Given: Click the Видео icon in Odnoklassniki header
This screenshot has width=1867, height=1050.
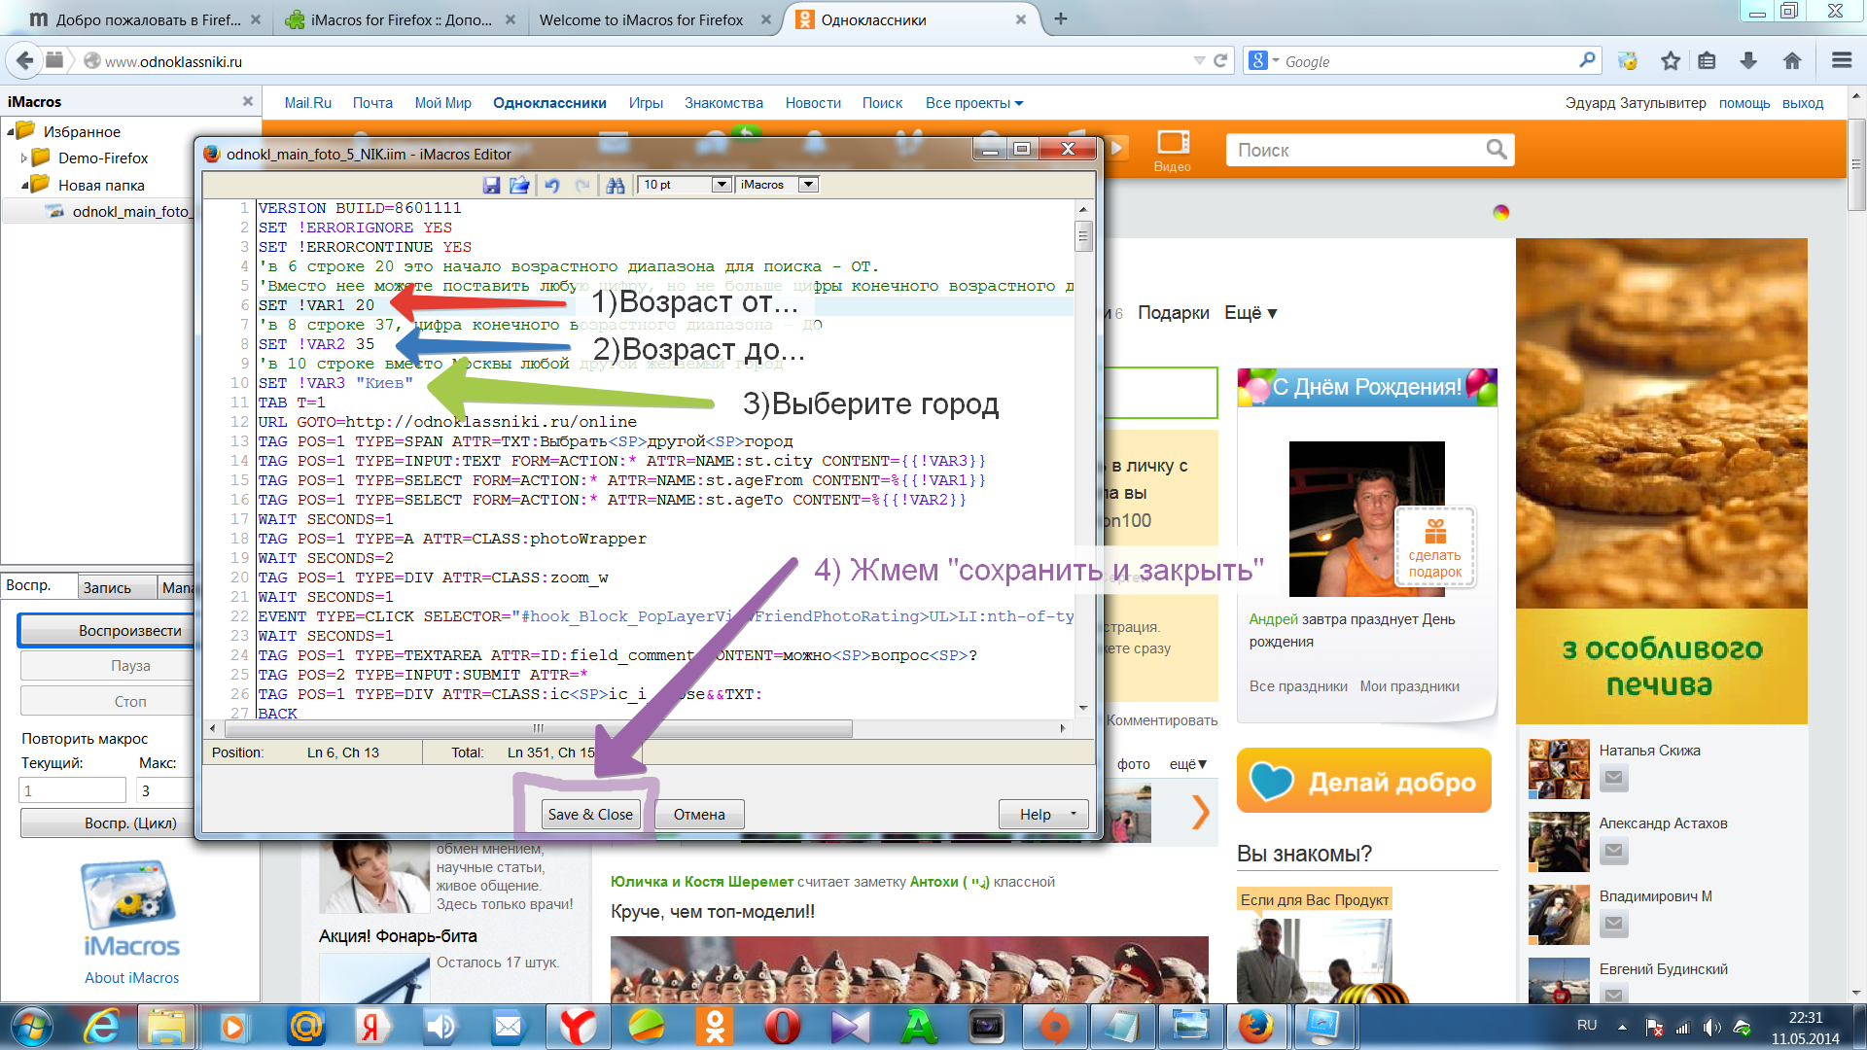Looking at the screenshot, I should (x=1173, y=151).
